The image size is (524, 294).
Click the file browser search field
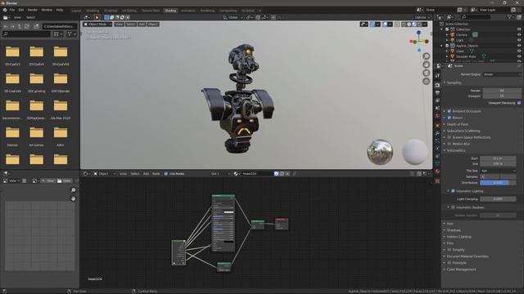pos(26,34)
